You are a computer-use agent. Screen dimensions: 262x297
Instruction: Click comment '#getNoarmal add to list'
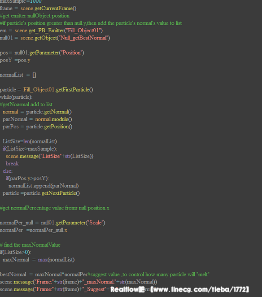[26, 105]
